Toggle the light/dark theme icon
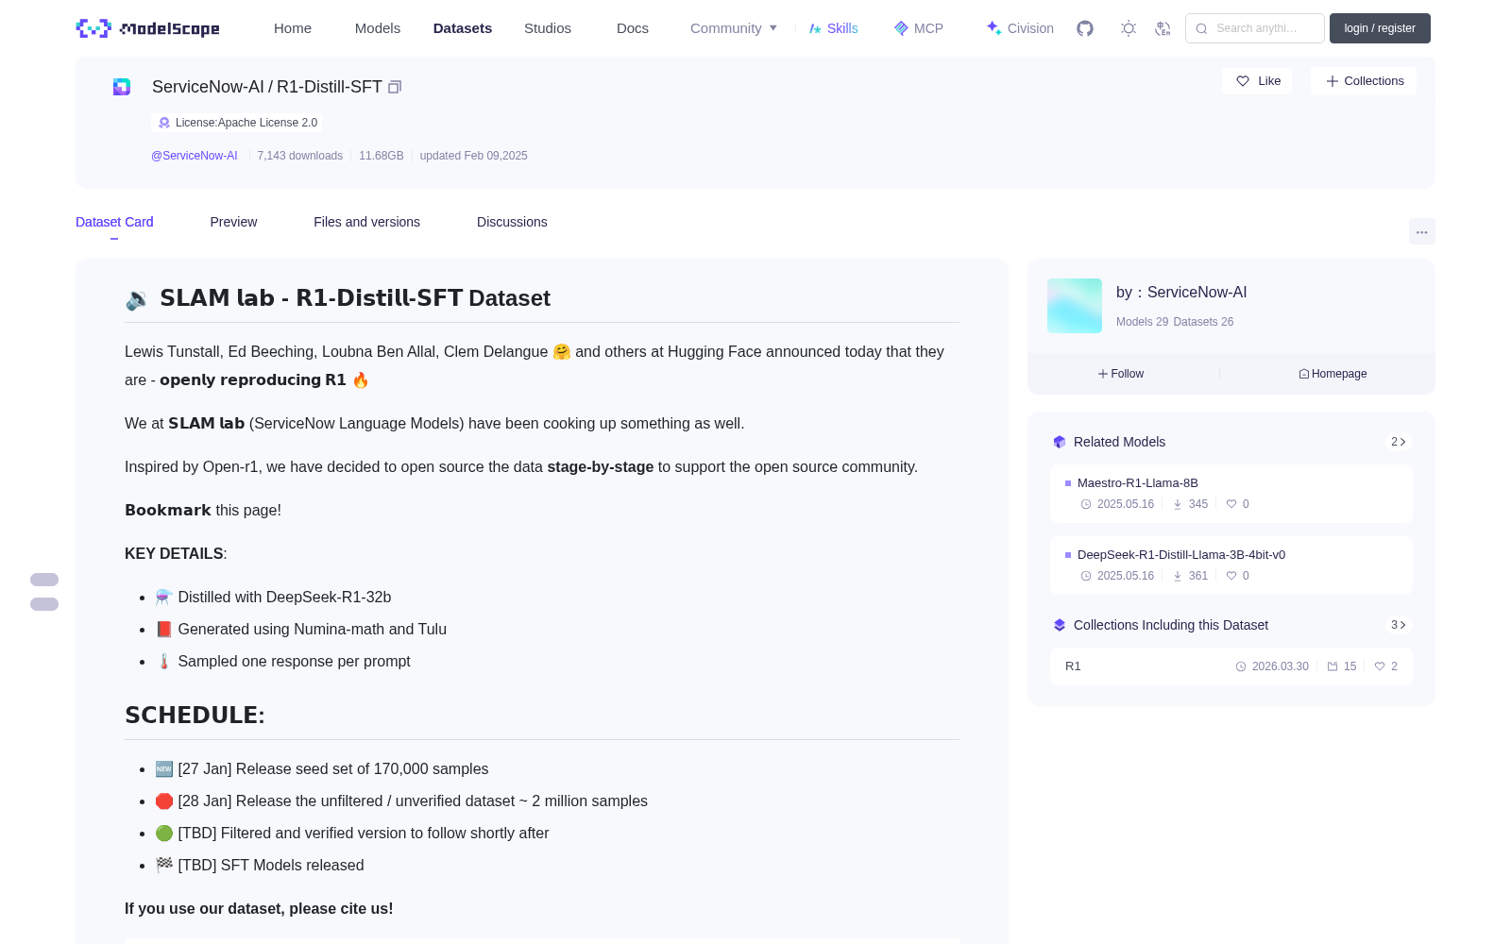1511x944 pixels. click(x=1129, y=28)
